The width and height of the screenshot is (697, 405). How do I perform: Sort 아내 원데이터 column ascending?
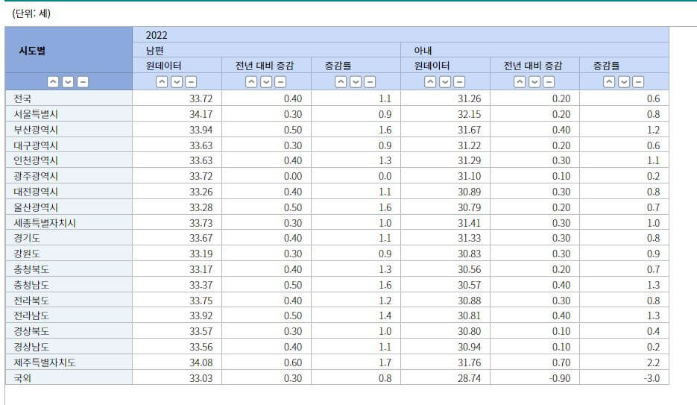(x=430, y=82)
